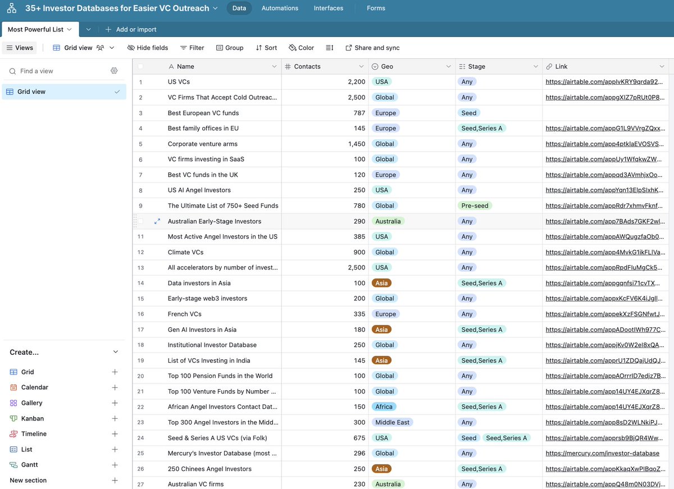Select the empty Link cell for Best European VC funds

tap(605, 113)
